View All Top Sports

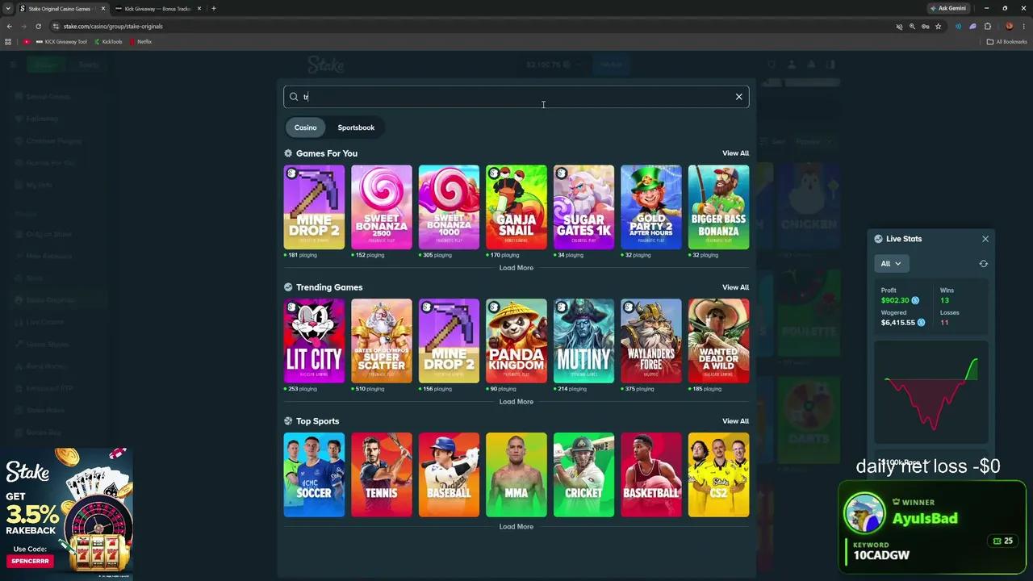(x=735, y=421)
